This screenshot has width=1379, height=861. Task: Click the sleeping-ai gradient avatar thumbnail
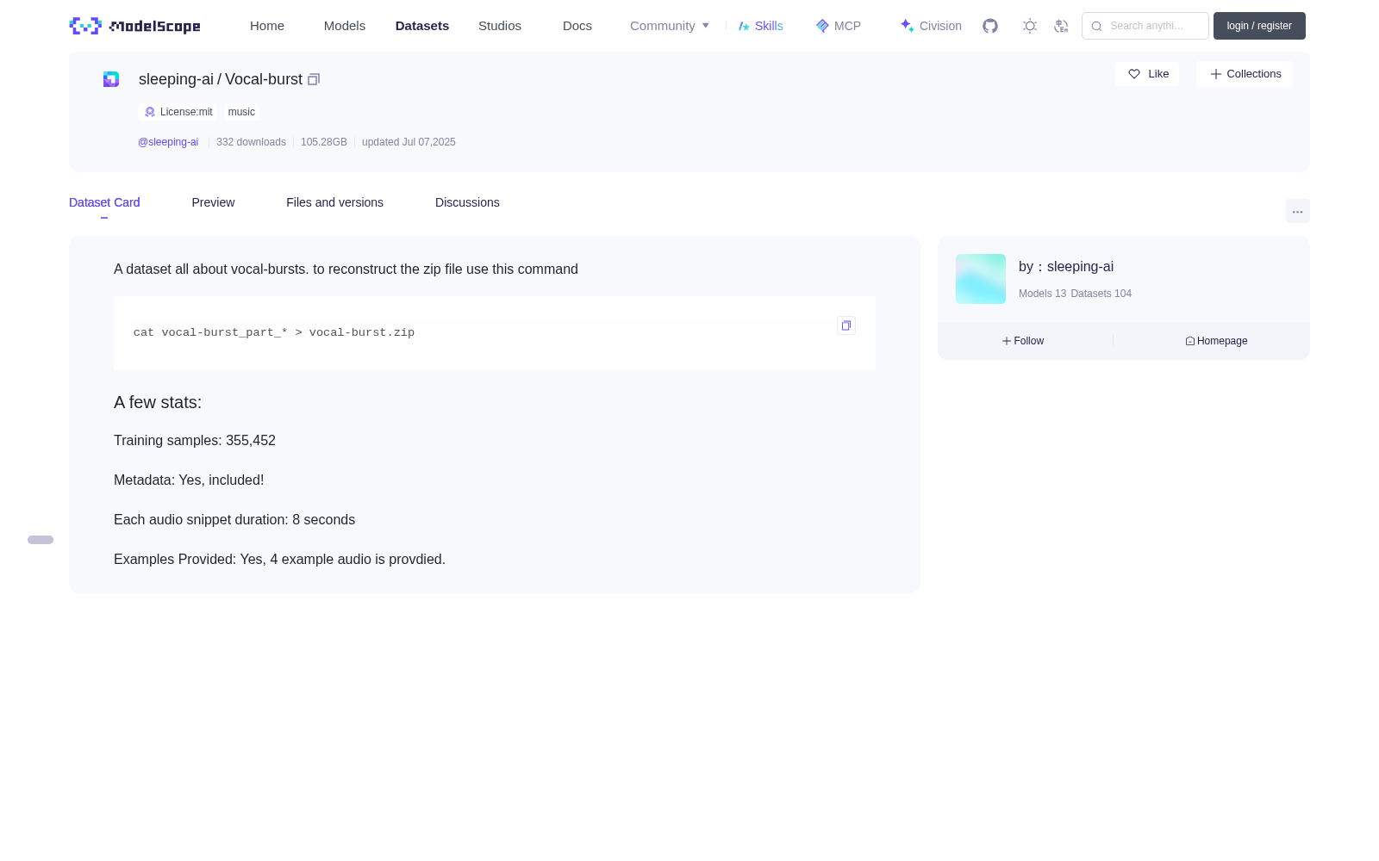click(981, 279)
